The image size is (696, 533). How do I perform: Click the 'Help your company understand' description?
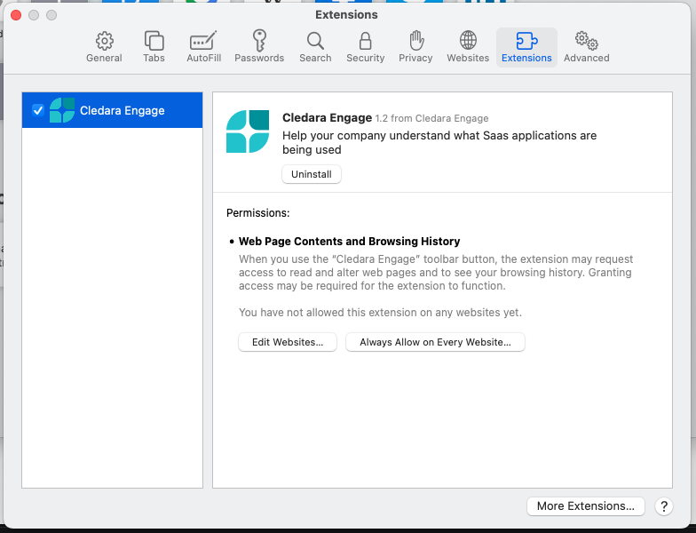pyautogui.click(x=439, y=142)
